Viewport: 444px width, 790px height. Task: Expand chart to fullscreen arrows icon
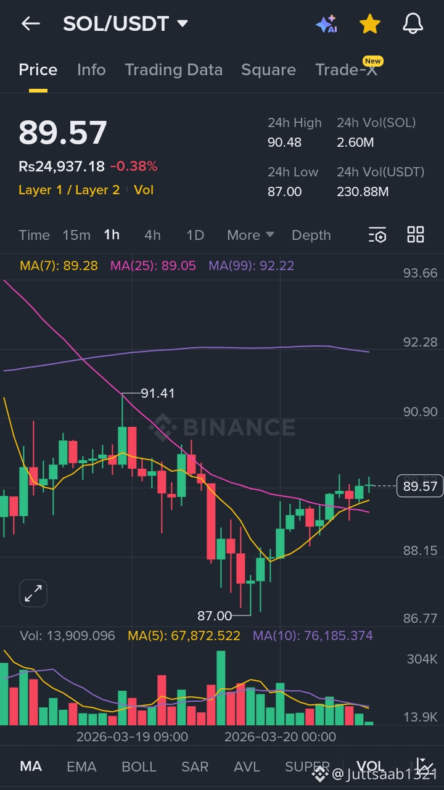33,594
